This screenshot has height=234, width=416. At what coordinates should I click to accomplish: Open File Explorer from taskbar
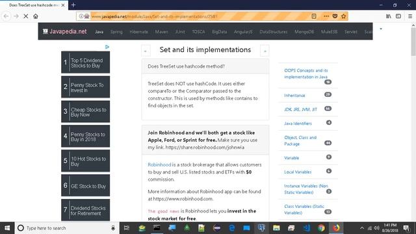pyautogui.click(x=276, y=228)
